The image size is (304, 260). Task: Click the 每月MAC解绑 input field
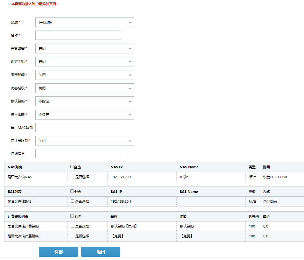78,127
